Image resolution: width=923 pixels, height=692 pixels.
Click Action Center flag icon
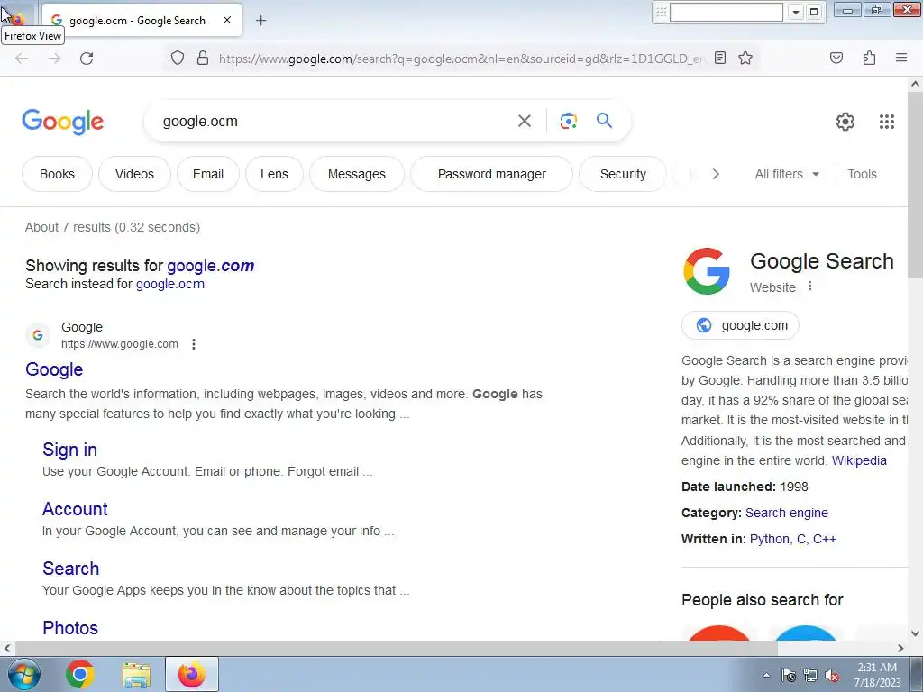click(789, 676)
